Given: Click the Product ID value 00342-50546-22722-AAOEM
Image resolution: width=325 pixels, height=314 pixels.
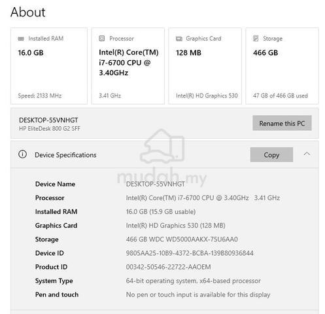Looking at the screenshot, I should pyautogui.click(x=168, y=267).
